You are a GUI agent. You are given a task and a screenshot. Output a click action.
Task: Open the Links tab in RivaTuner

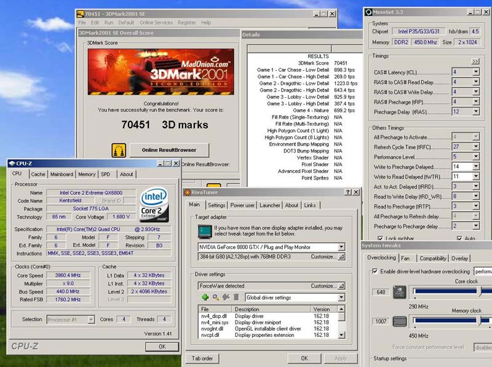tap(310, 205)
